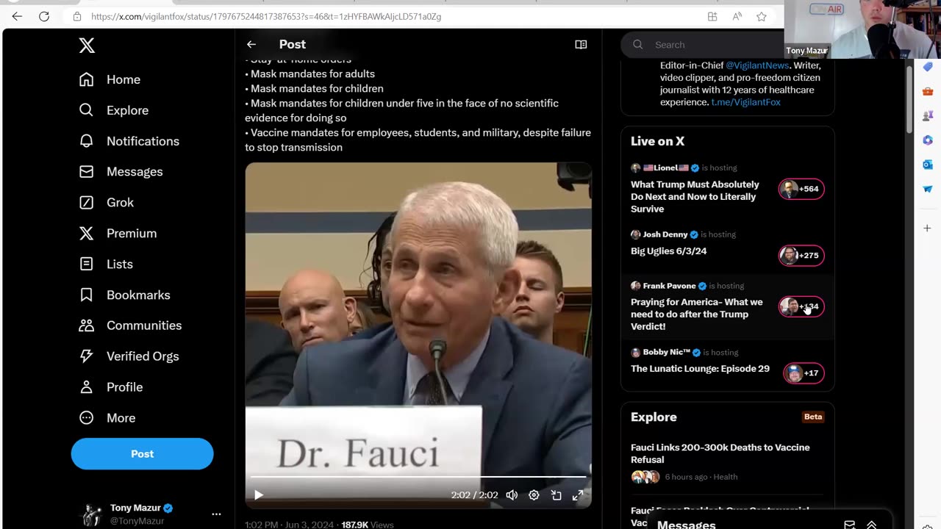Open the @VigilantNews link
This screenshot has height=529, width=941.
[757, 65]
